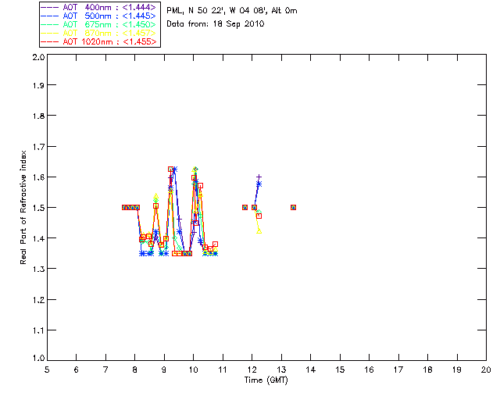This screenshot has height=400, width=500.
Task: Click the purple plus marker just past 12 GMT
Action: click(x=259, y=177)
